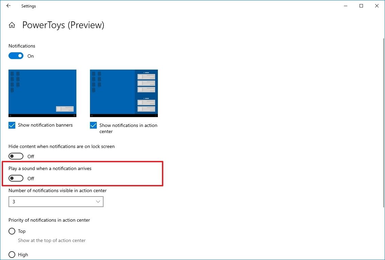The height and width of the screenshot is (260, 385).
Task: Click the Settings title in the titlebar
Action: 28,6
